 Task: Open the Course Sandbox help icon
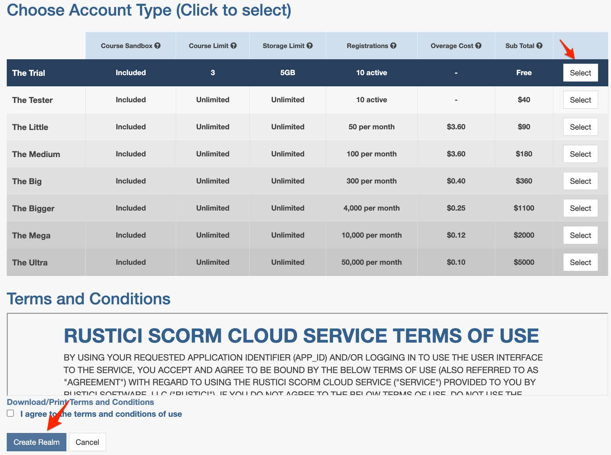click(x=157, y=46)
